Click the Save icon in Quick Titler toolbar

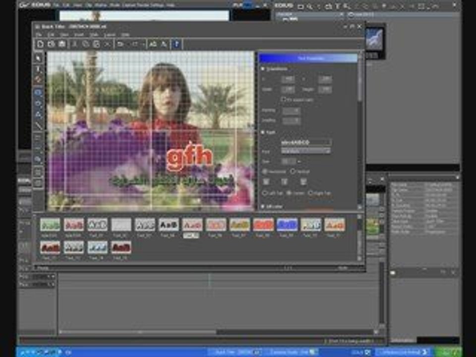click(x=62, y=44)
